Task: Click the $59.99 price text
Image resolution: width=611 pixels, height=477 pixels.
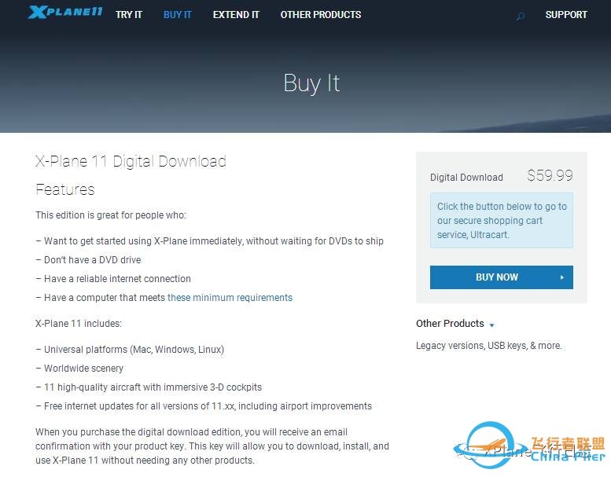Action: [550, 175]
